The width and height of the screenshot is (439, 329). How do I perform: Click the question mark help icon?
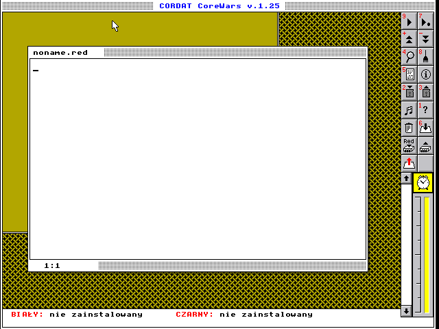click(425, 110)
